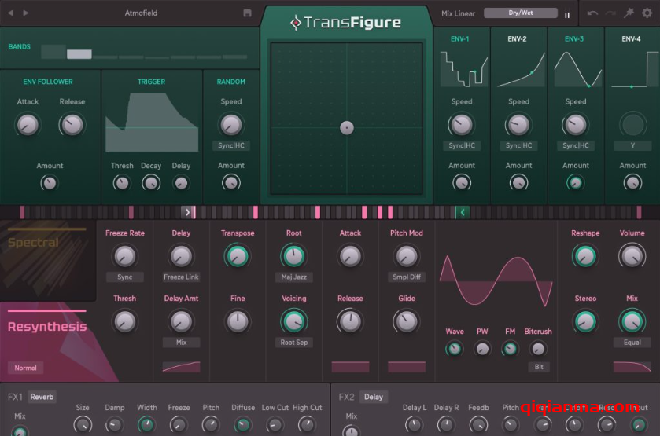Pause processing with the pause icon
The image size is (660, 436).
coord(567,15)
